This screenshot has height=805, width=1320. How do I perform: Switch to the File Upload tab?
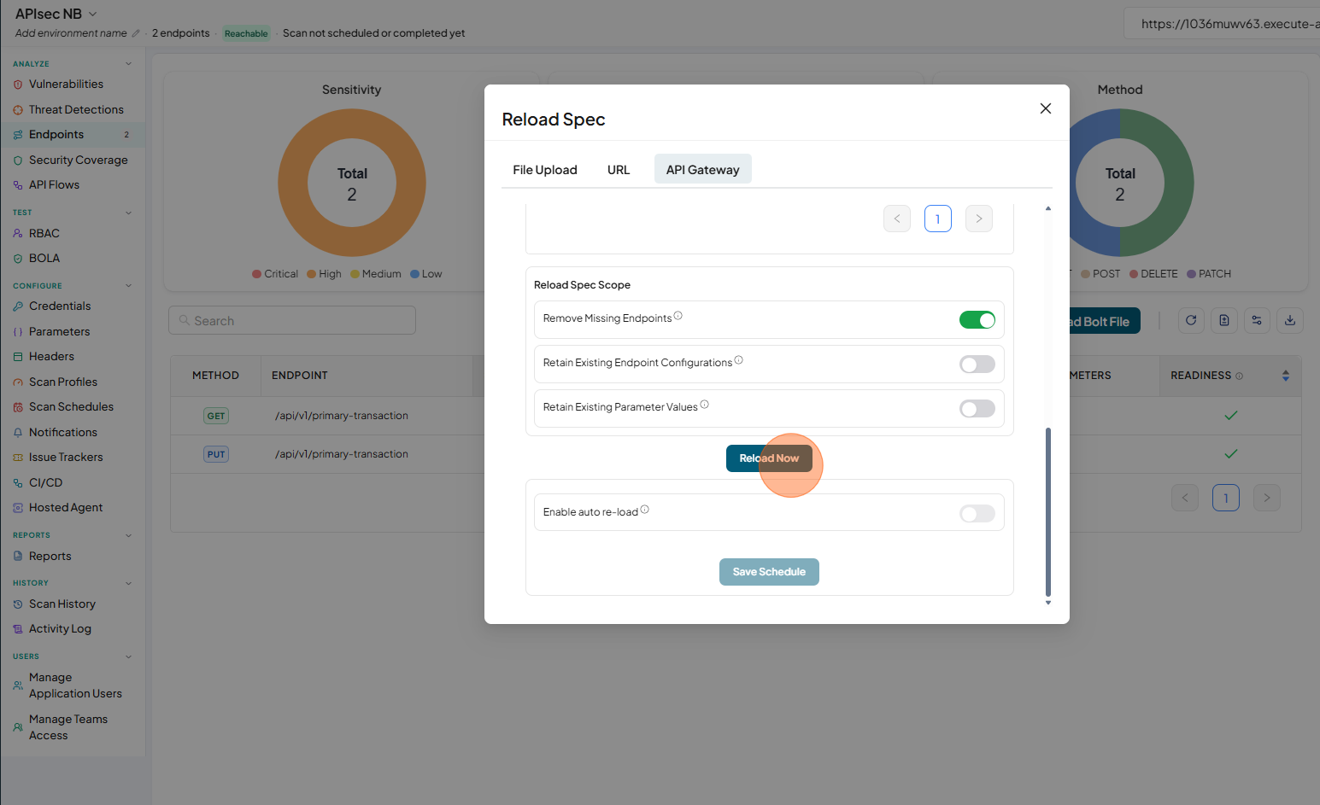coord(545,170)
